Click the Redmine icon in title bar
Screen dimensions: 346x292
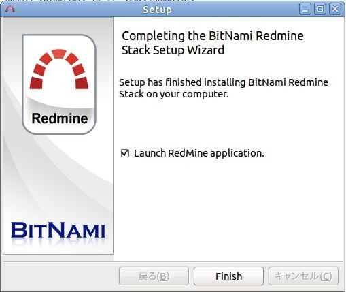click(10, 10)
